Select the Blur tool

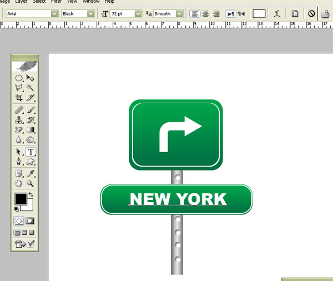click(19, 139)
